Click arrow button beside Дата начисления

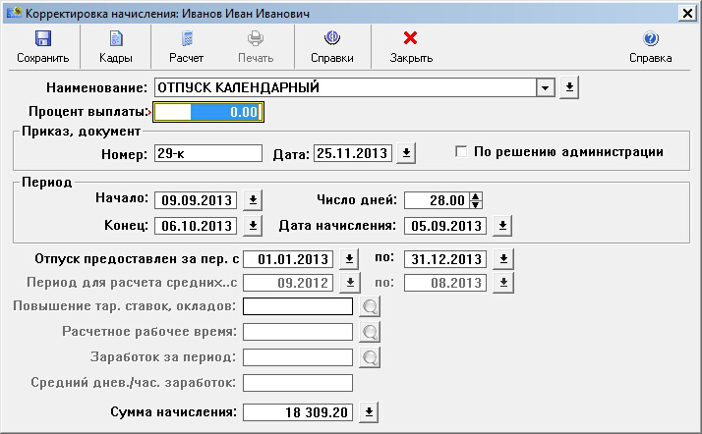coord(501,226)
